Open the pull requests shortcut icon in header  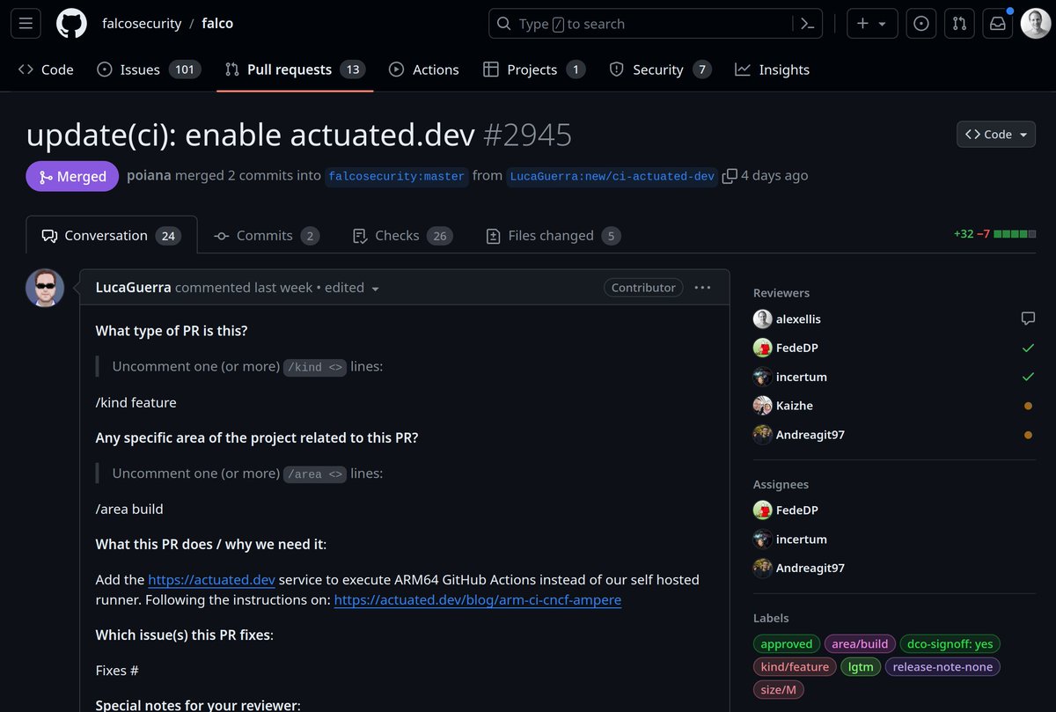tap(960, 24)
